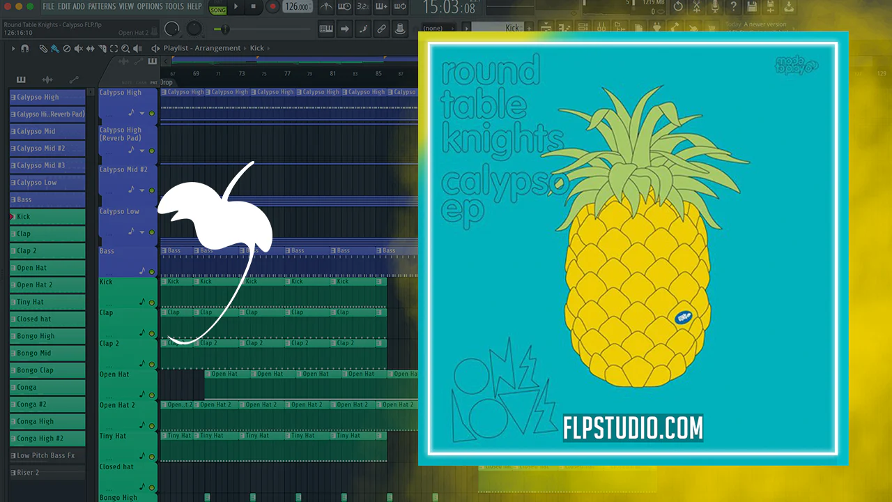Toggle the overdub recording icon
892x502 pixels.
[x=381, y=8]
